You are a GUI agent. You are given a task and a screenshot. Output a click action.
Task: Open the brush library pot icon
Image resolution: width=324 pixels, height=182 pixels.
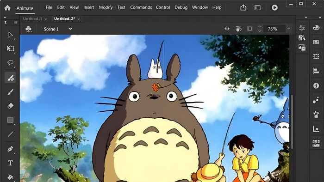point(316,115)
